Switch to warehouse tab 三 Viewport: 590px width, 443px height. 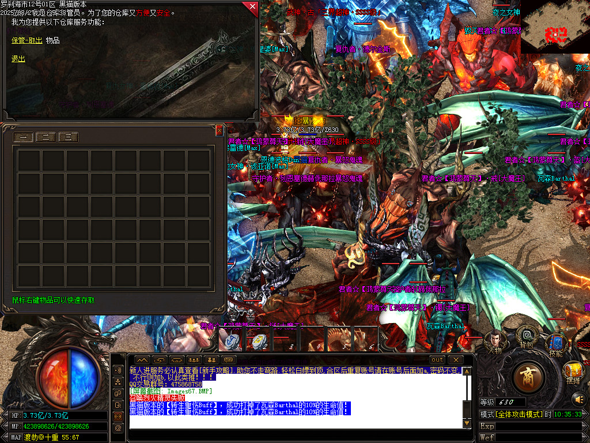point(68,137)
